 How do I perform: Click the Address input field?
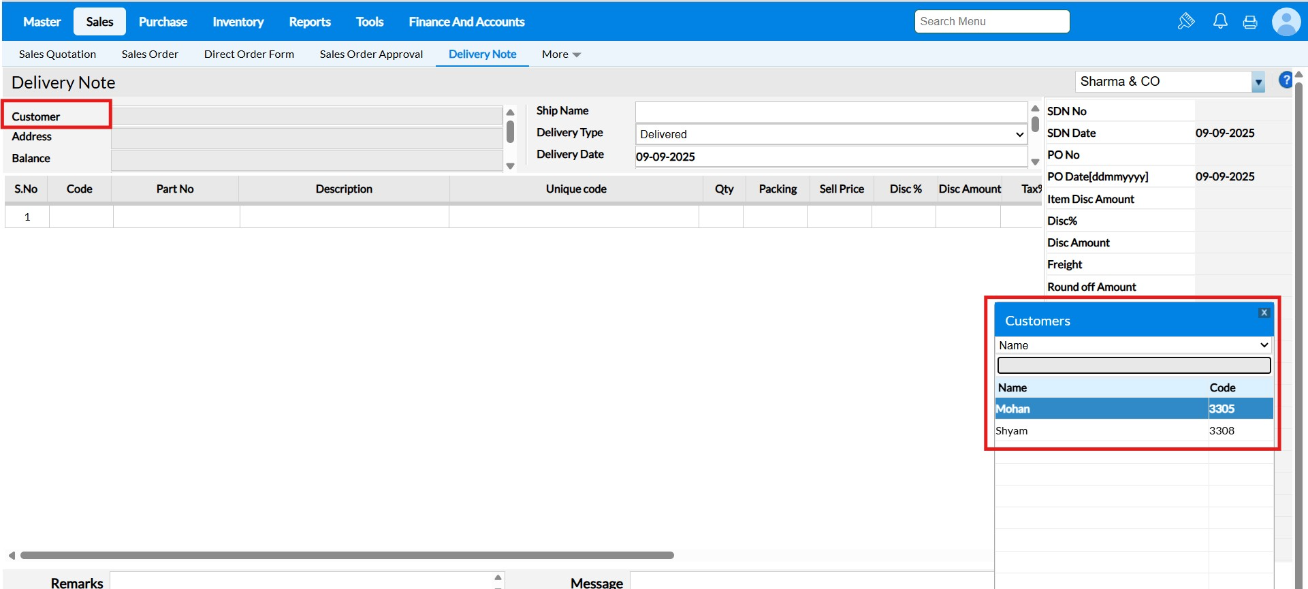[307, 138]
